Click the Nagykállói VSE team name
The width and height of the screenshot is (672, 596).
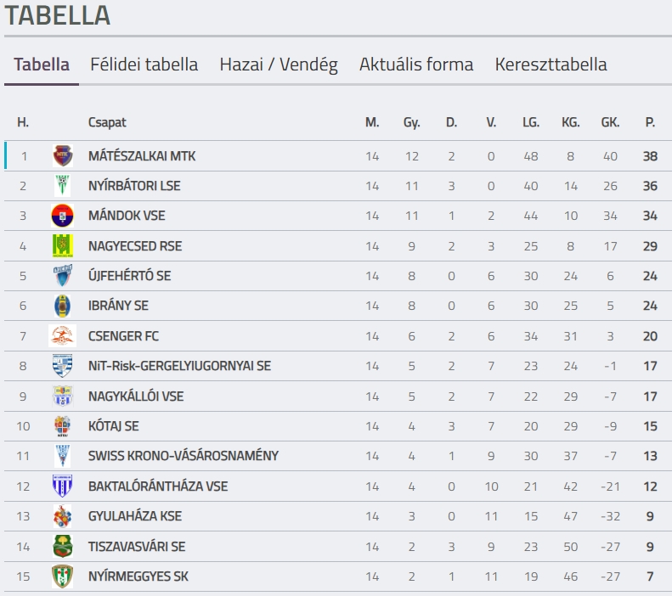click(x=136, y=396)
